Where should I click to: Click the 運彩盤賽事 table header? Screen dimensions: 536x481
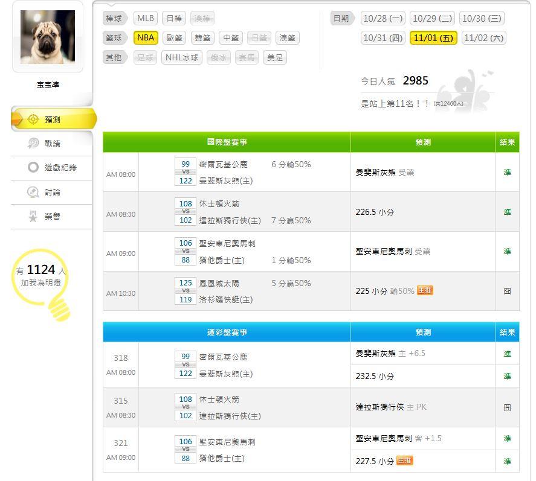tap(227, 332)
